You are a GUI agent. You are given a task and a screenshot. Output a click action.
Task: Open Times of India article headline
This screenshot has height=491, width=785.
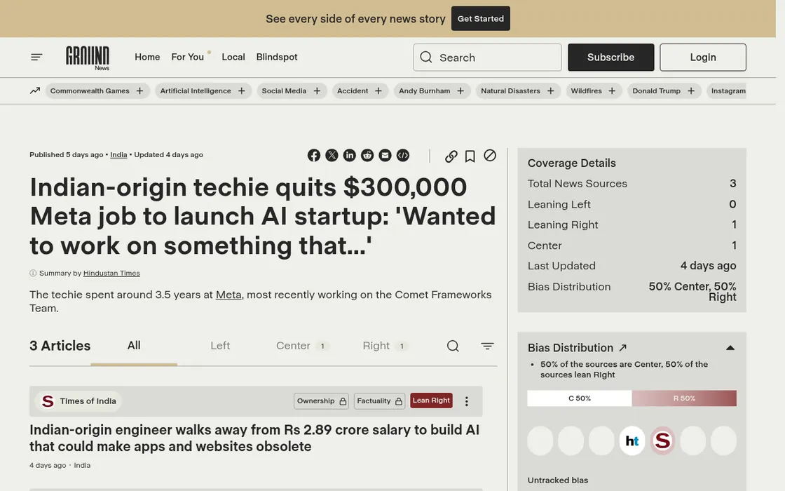coord(254,438)
